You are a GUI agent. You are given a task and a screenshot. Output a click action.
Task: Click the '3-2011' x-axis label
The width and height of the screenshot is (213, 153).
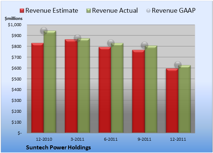pos(78,139)
